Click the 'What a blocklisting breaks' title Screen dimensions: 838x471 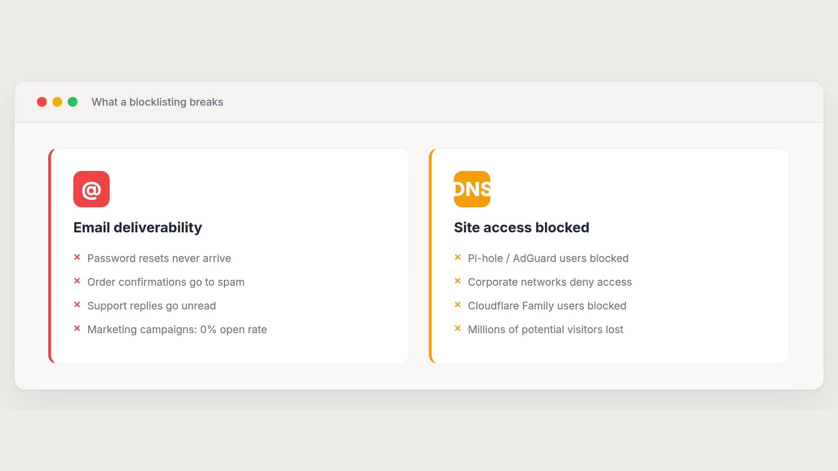pos(157,102)
